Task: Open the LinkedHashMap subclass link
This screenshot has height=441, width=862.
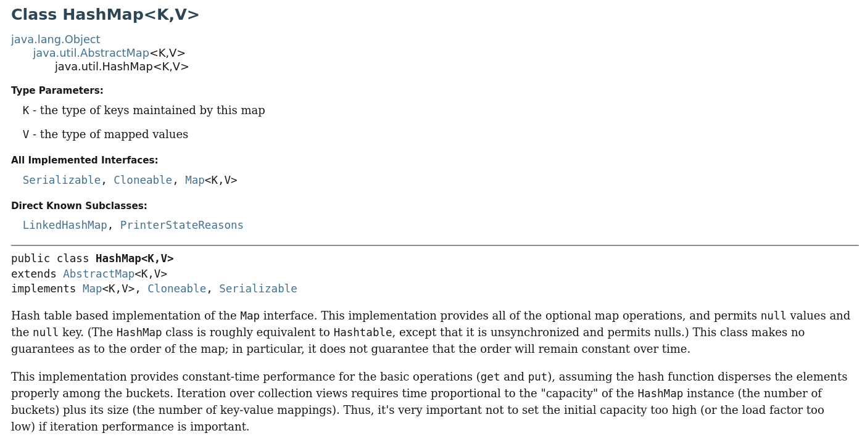Action: coord(65,226)
